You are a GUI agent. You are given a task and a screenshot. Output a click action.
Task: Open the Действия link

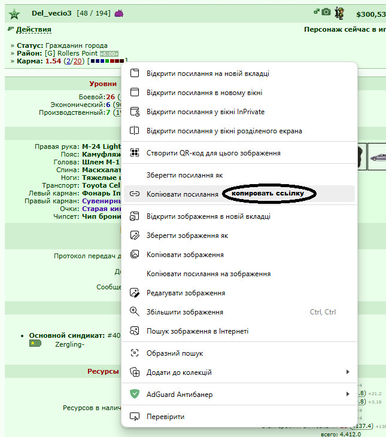pyautogui.click(x=34, y=29)
